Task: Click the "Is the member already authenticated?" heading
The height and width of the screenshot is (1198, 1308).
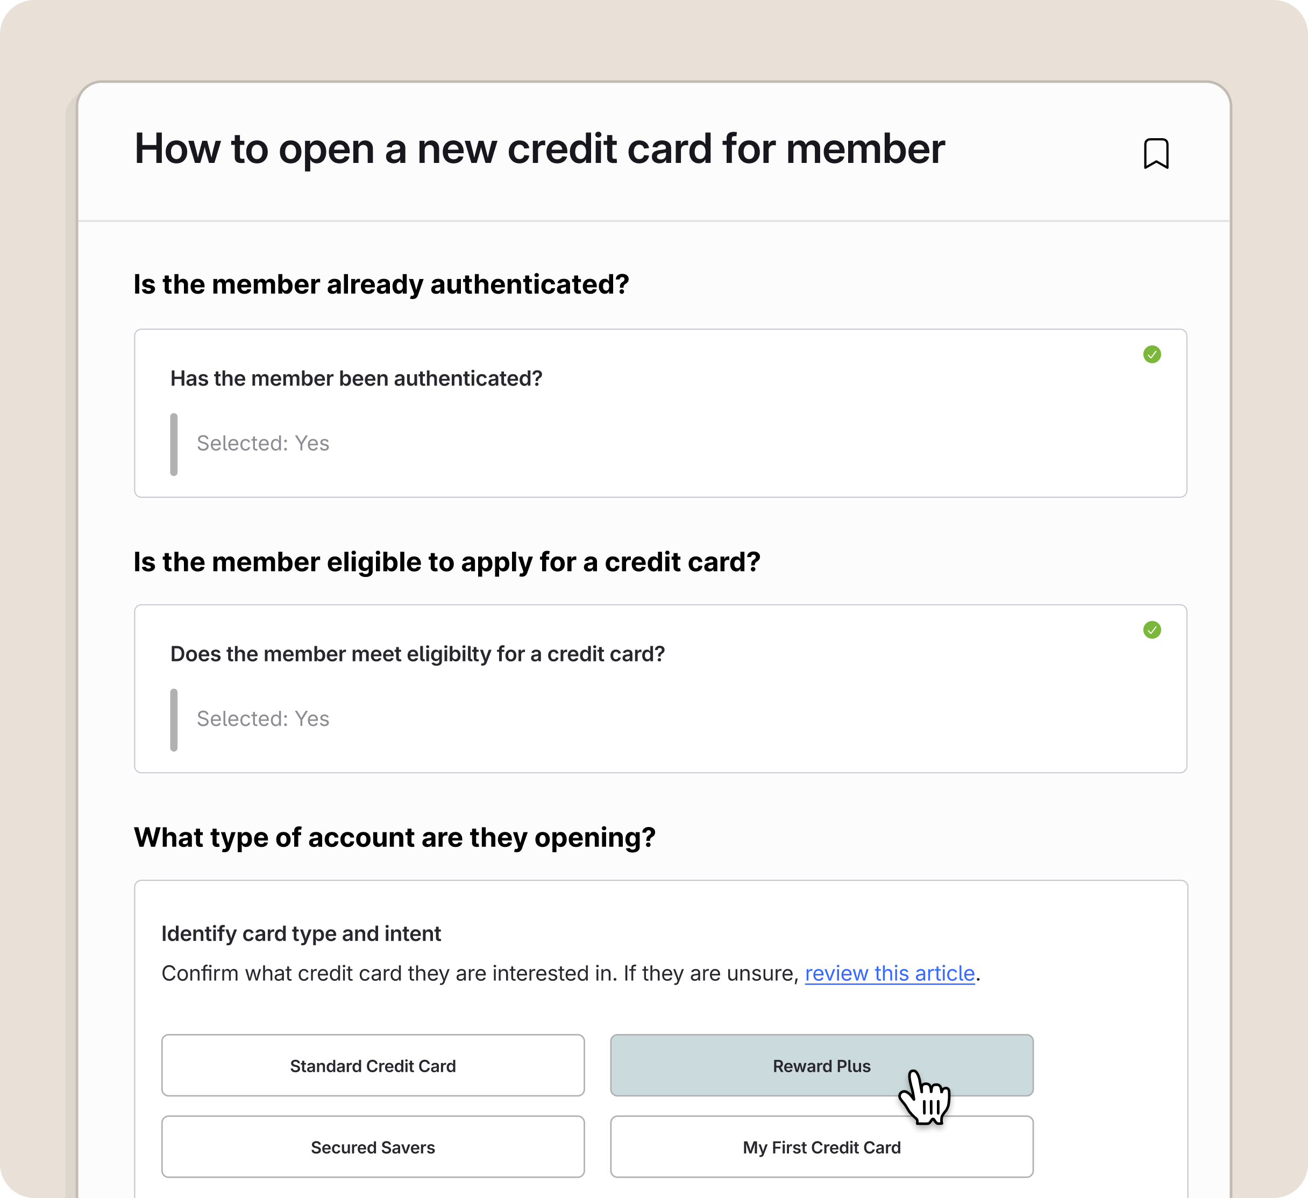Action: click(x=381, y=284)
